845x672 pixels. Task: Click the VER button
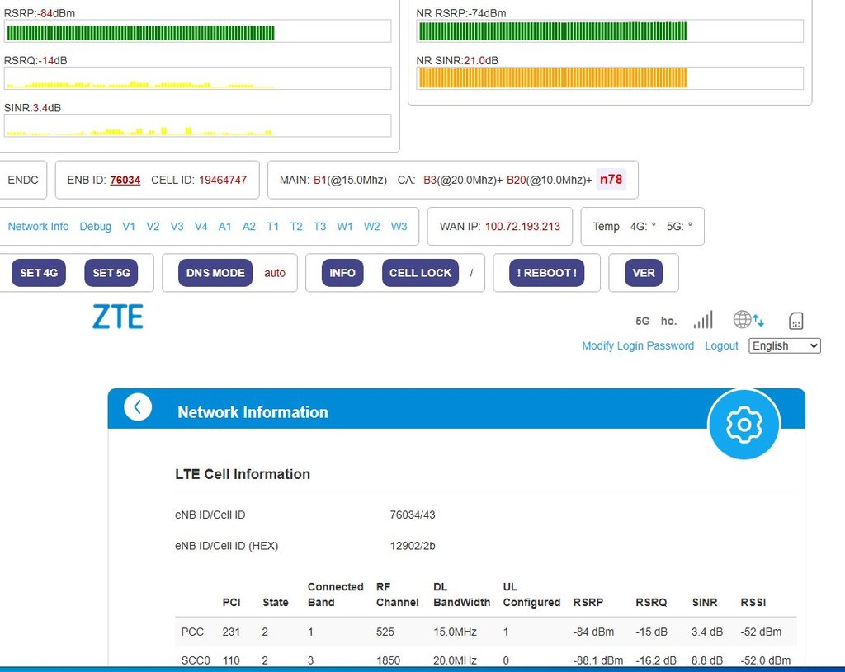click(643, 273)
